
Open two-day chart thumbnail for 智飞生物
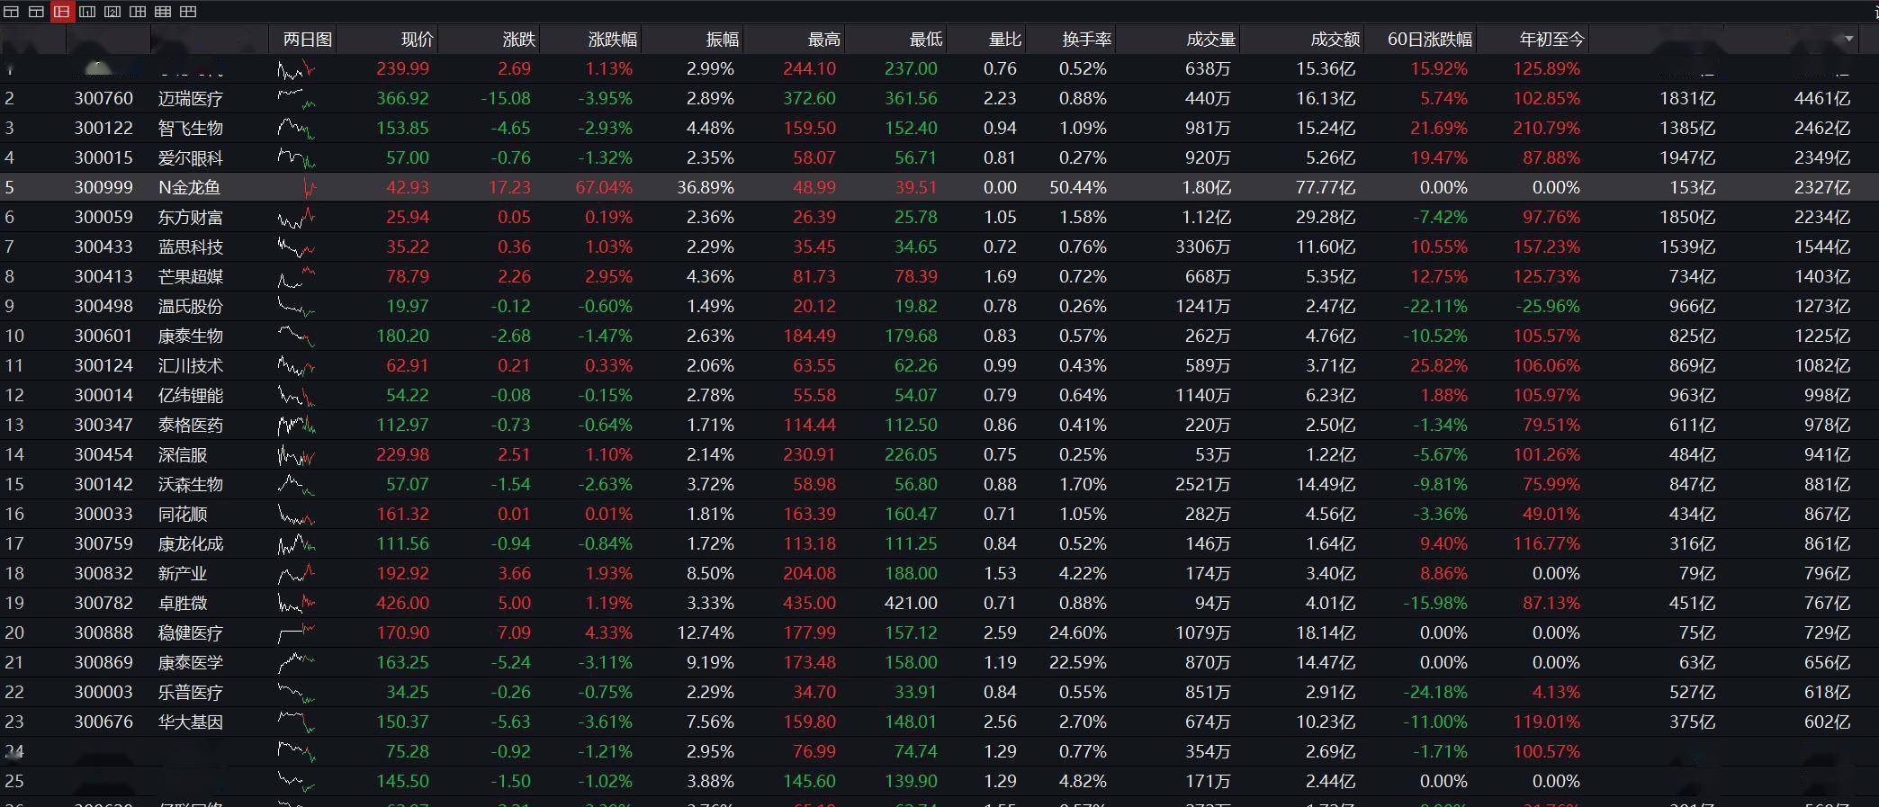click(296, 129)
